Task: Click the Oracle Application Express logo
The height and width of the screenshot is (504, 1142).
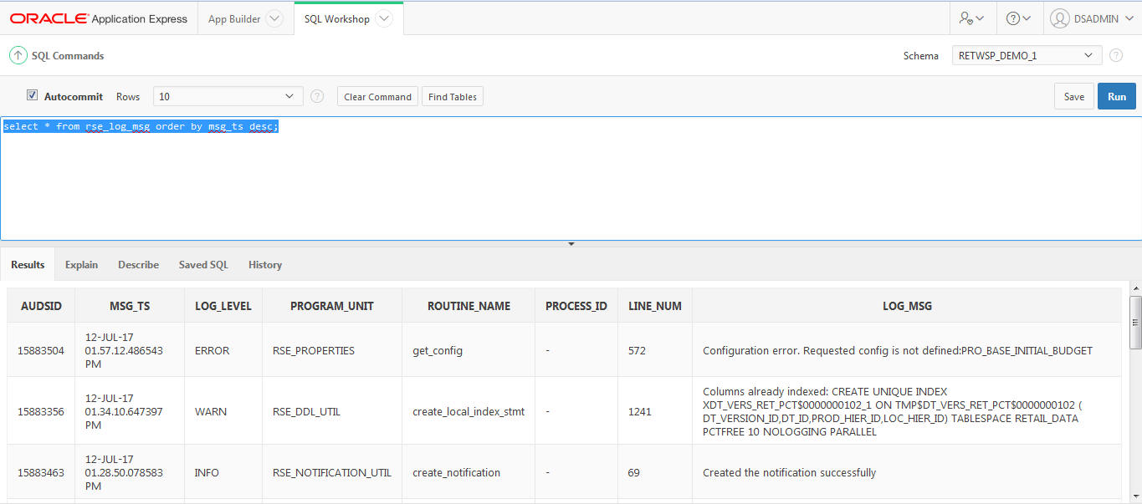Action: (99, 18)
